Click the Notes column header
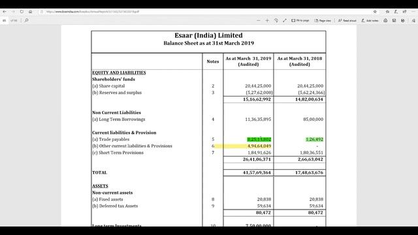The height and width of the screenshot is (235, 418). [213, 61]
